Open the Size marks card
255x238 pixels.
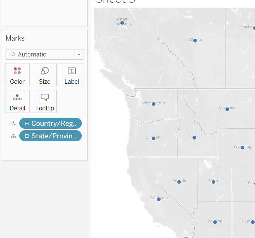[45, 75]
